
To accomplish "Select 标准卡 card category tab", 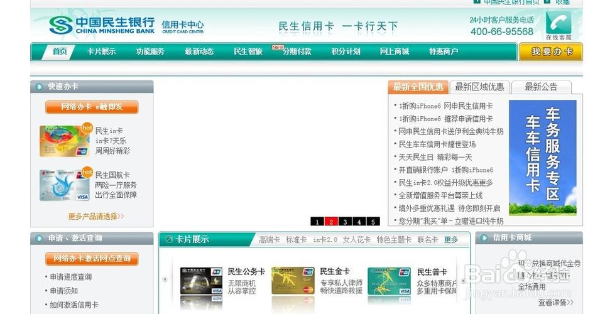I will point(297,239).
